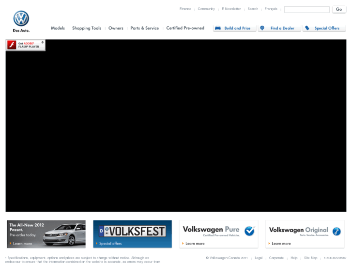Viewport: 352px width, 264px height.
Task: Open the E-Newsletter link
Action: point(231,9)
